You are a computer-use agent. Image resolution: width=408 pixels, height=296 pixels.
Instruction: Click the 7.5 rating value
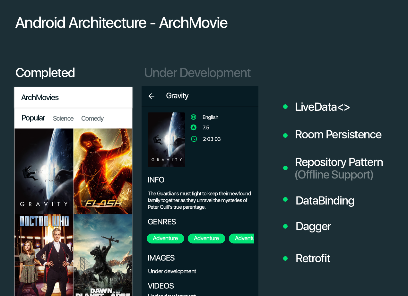206,128
